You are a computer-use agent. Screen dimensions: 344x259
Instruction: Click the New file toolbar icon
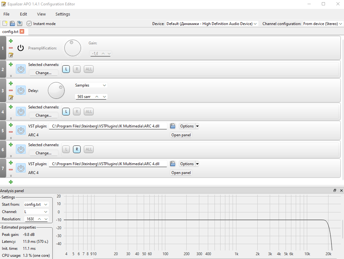[x=5, y=23]
